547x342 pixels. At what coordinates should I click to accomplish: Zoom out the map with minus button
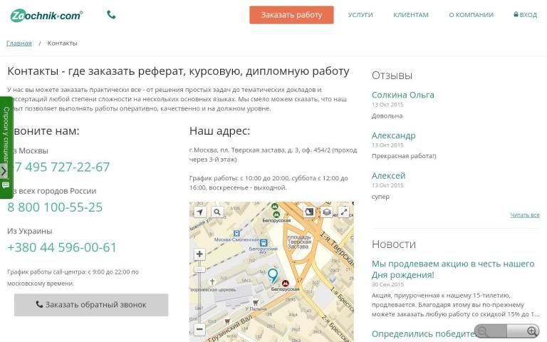200,330
